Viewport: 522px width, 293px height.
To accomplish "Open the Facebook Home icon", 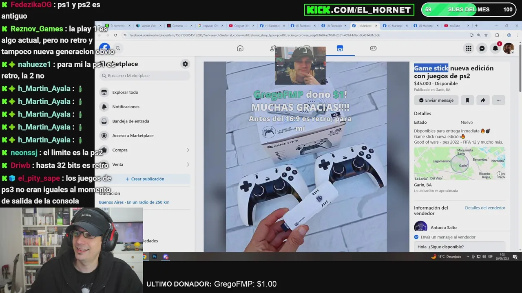I will [x=240, y=48].
